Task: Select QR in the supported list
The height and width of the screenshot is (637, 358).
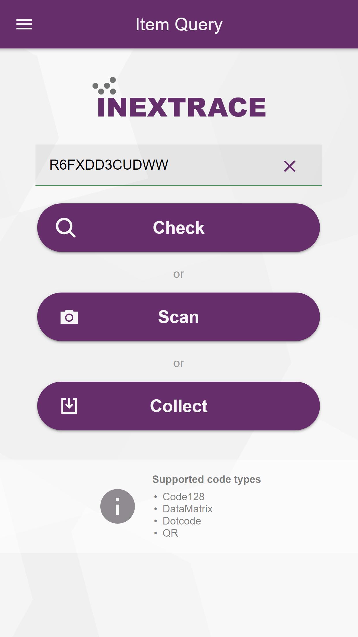Action: [170, 533]
